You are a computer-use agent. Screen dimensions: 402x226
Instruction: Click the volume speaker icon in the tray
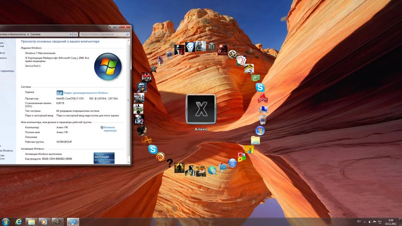[x=370, y=222]
